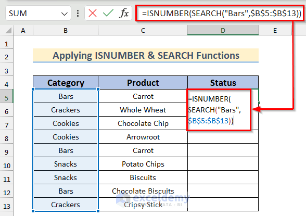The image size is (306, 216).
Task: Select 'Crackers' cell in row 13
Action: point(66,205)
